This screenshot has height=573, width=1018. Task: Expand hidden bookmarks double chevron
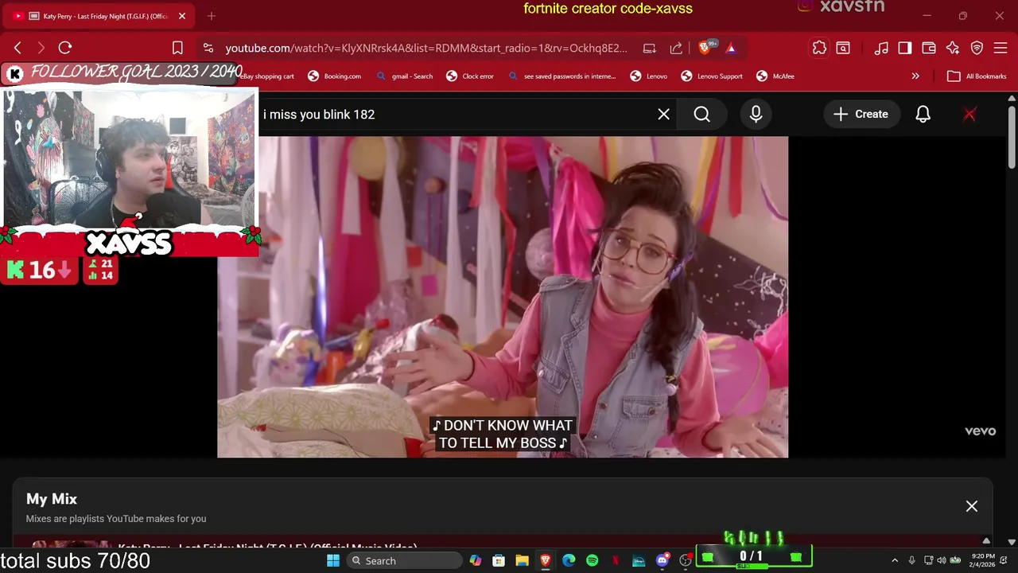(915, 76)
